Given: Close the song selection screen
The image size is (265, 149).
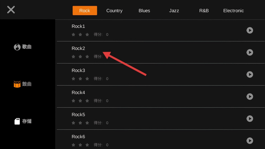Looking at the screenshot, I should pyautogui.click(x=11, y=10).
